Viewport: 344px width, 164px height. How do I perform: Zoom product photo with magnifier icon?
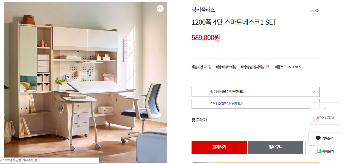[x=160, y=8]
